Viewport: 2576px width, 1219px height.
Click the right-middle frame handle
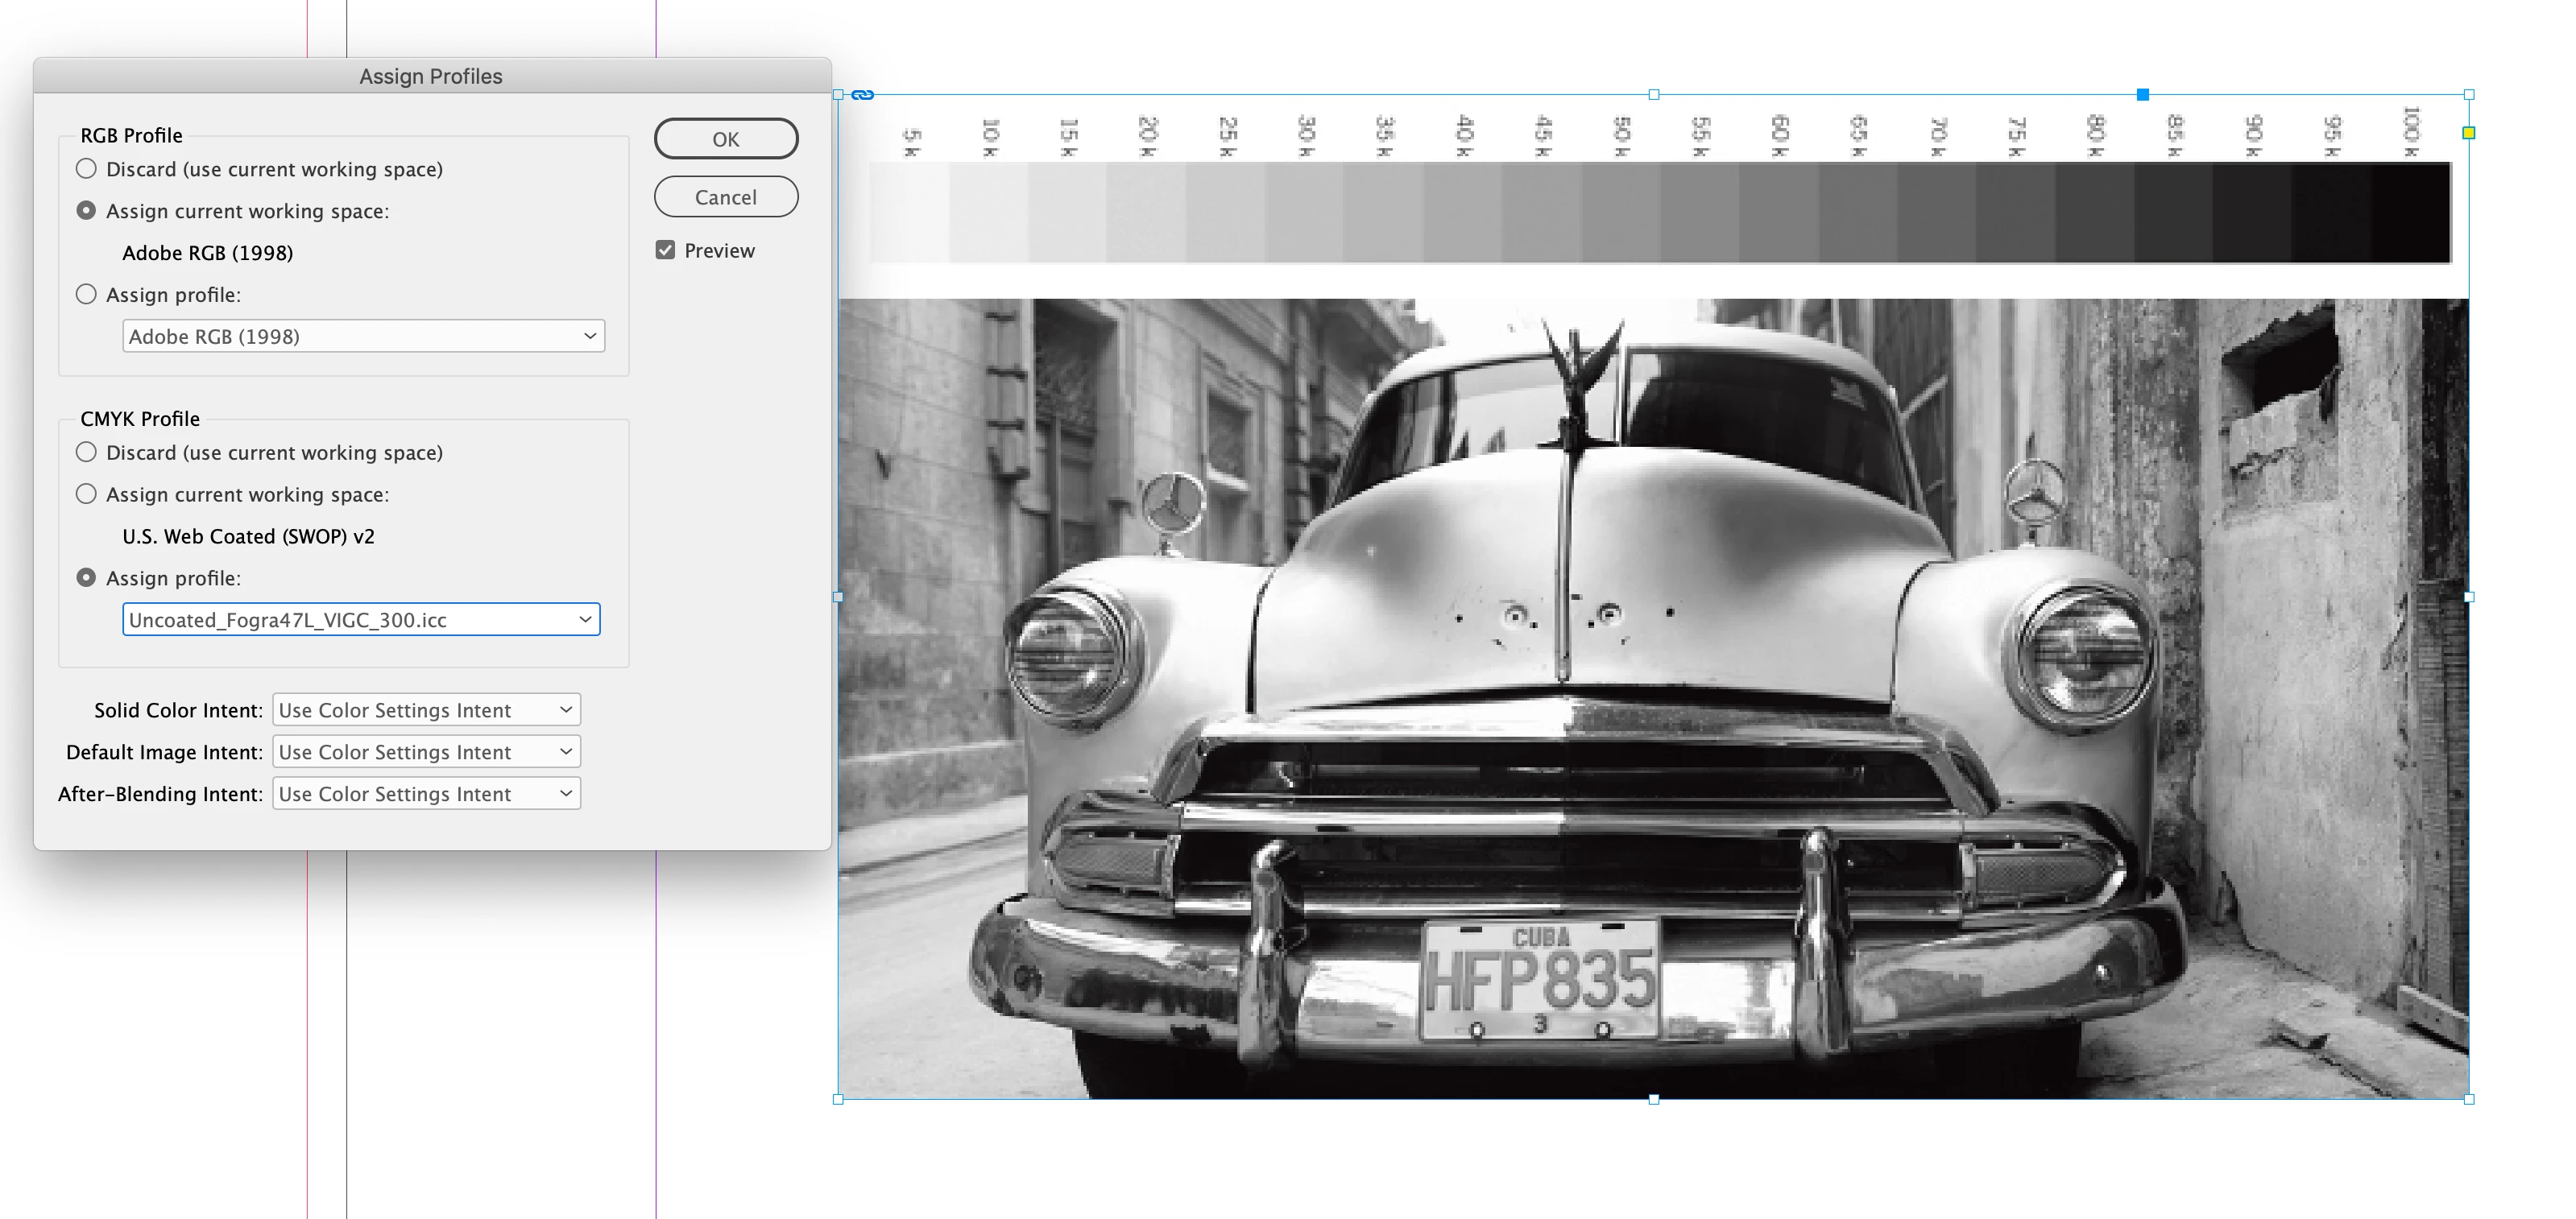tap(2469, 597)
